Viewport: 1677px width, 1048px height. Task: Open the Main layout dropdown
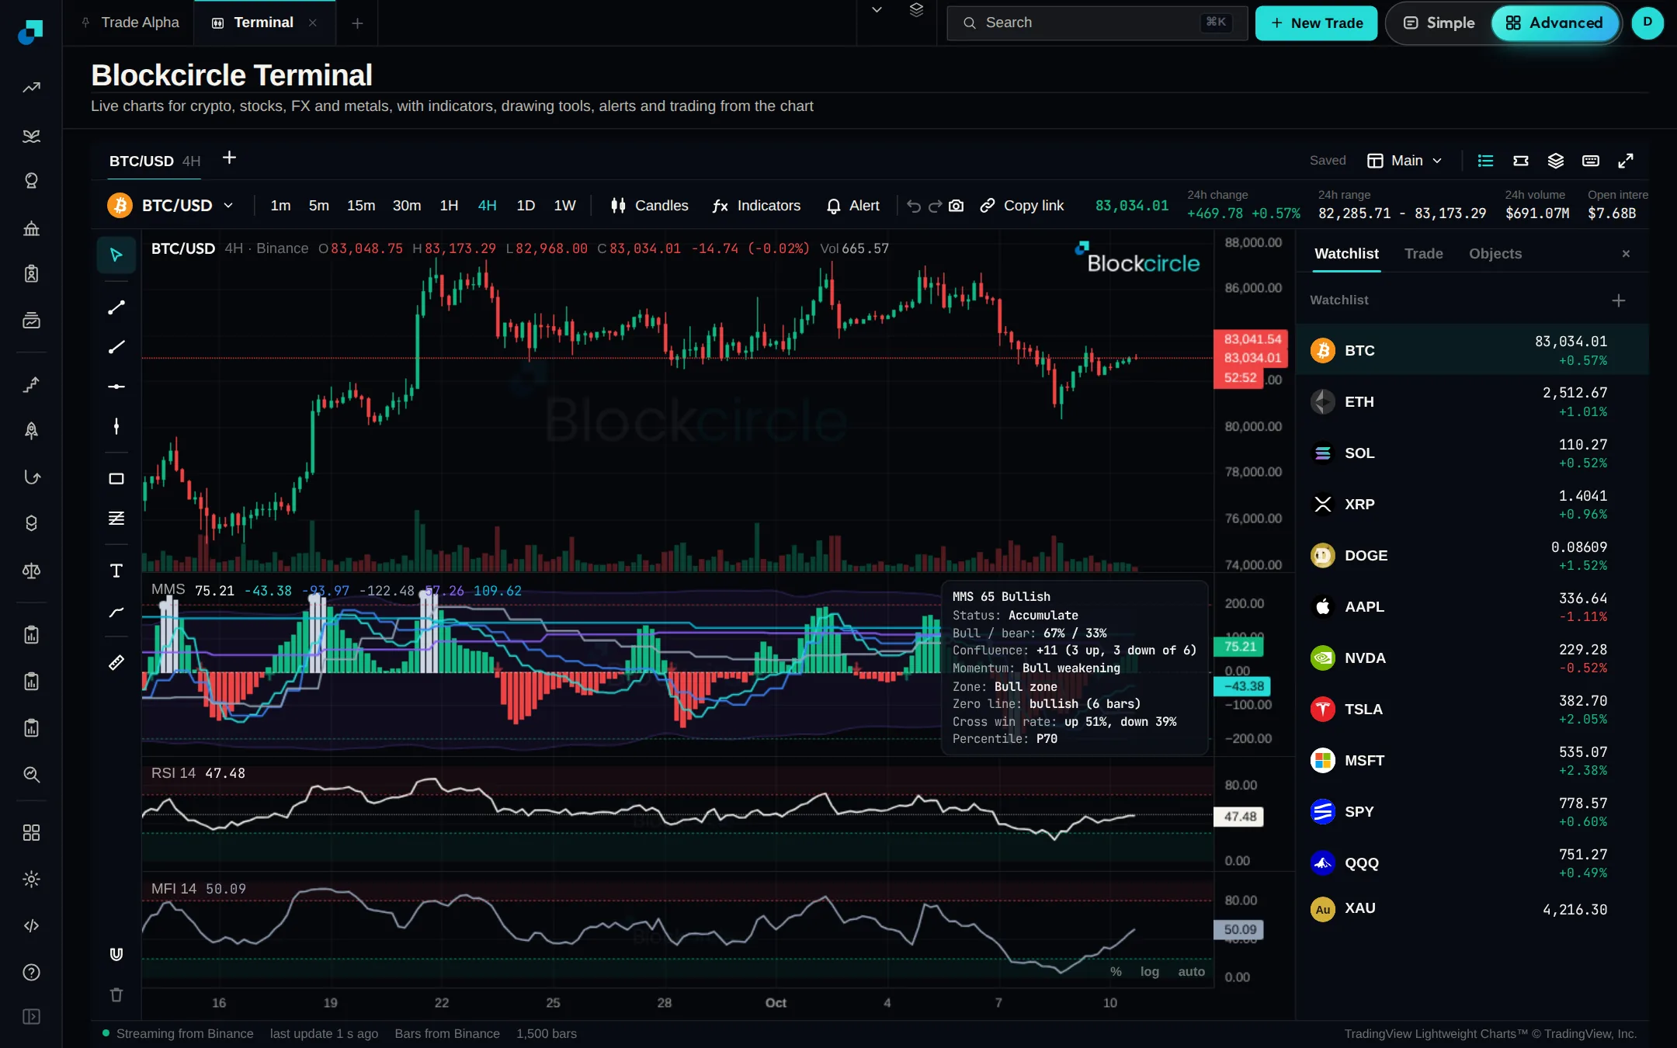1405,161
